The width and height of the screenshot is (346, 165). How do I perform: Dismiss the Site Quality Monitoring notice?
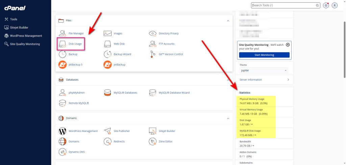click(x=288, y=44)
